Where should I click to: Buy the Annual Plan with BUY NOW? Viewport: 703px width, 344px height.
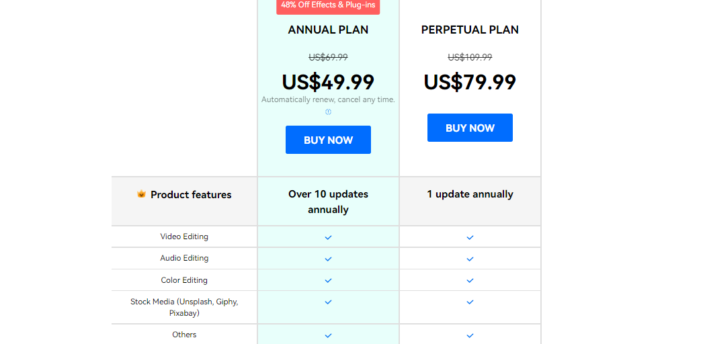click(328, 140)
